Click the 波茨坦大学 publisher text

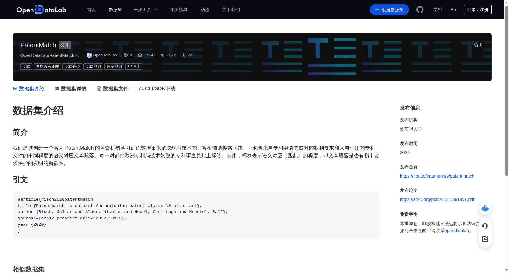point(411,129)
